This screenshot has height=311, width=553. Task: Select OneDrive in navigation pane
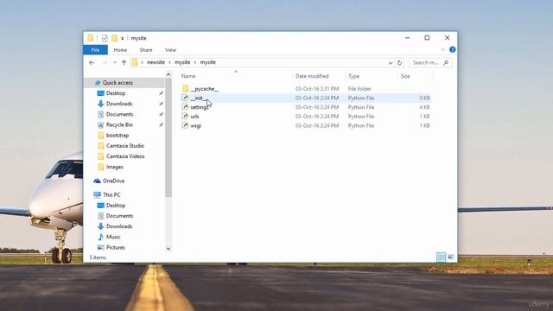pos(113,181)
